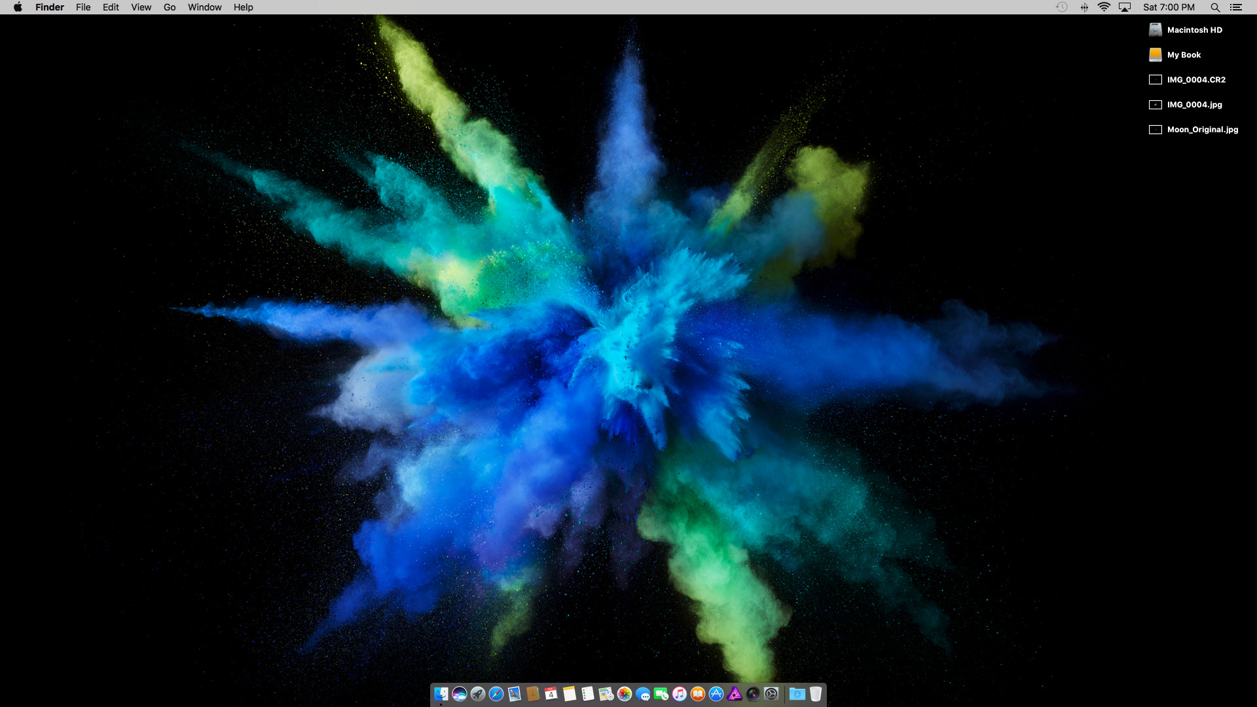
Task: Open Bluetooth status menu
Action: coord(1084,7)
